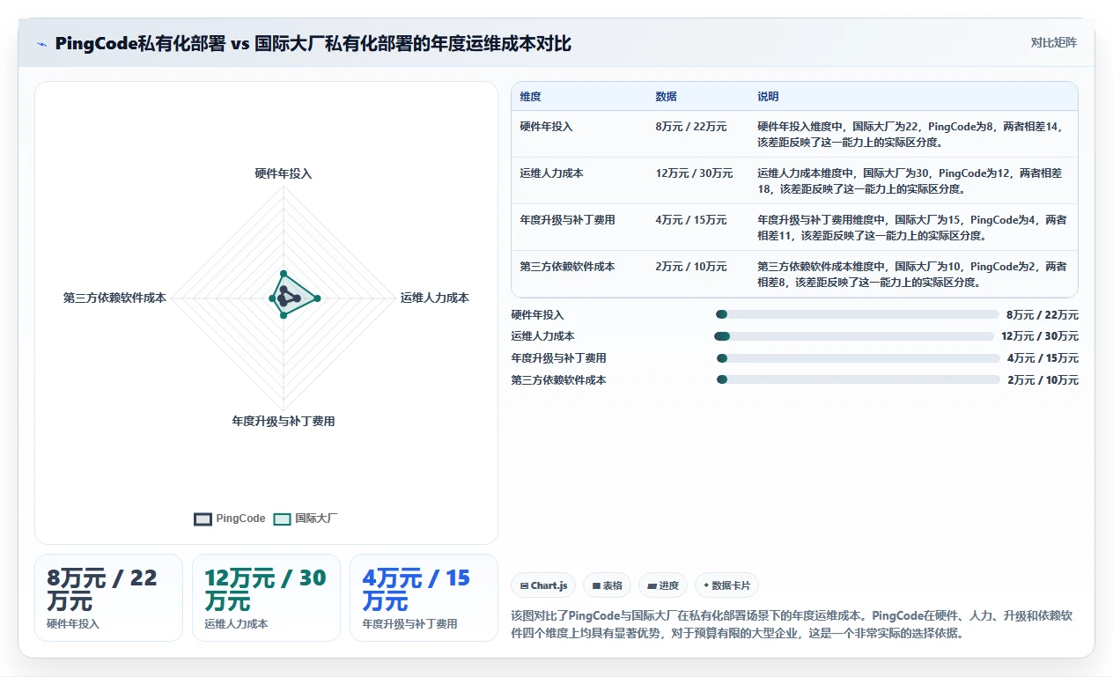The height and width of the screenshot is (677, 1113).
Task: Select the 硬件年投入 table row cell
Action: (547, 127)
